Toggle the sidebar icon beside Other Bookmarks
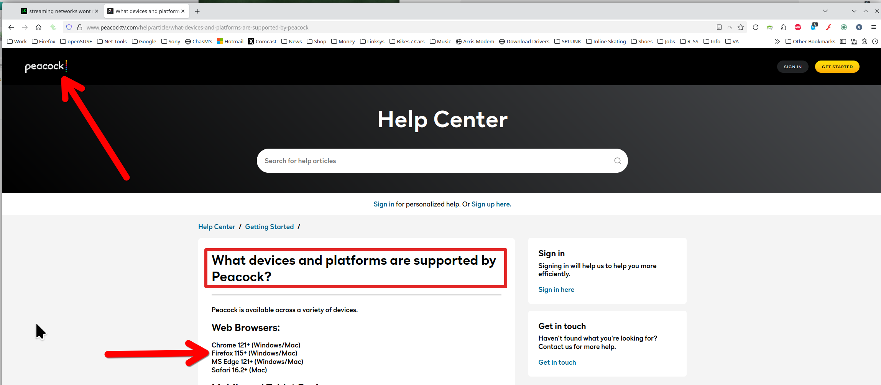Image resolution: width=881 pixels, height=385 pixels. tap(843, 41)
